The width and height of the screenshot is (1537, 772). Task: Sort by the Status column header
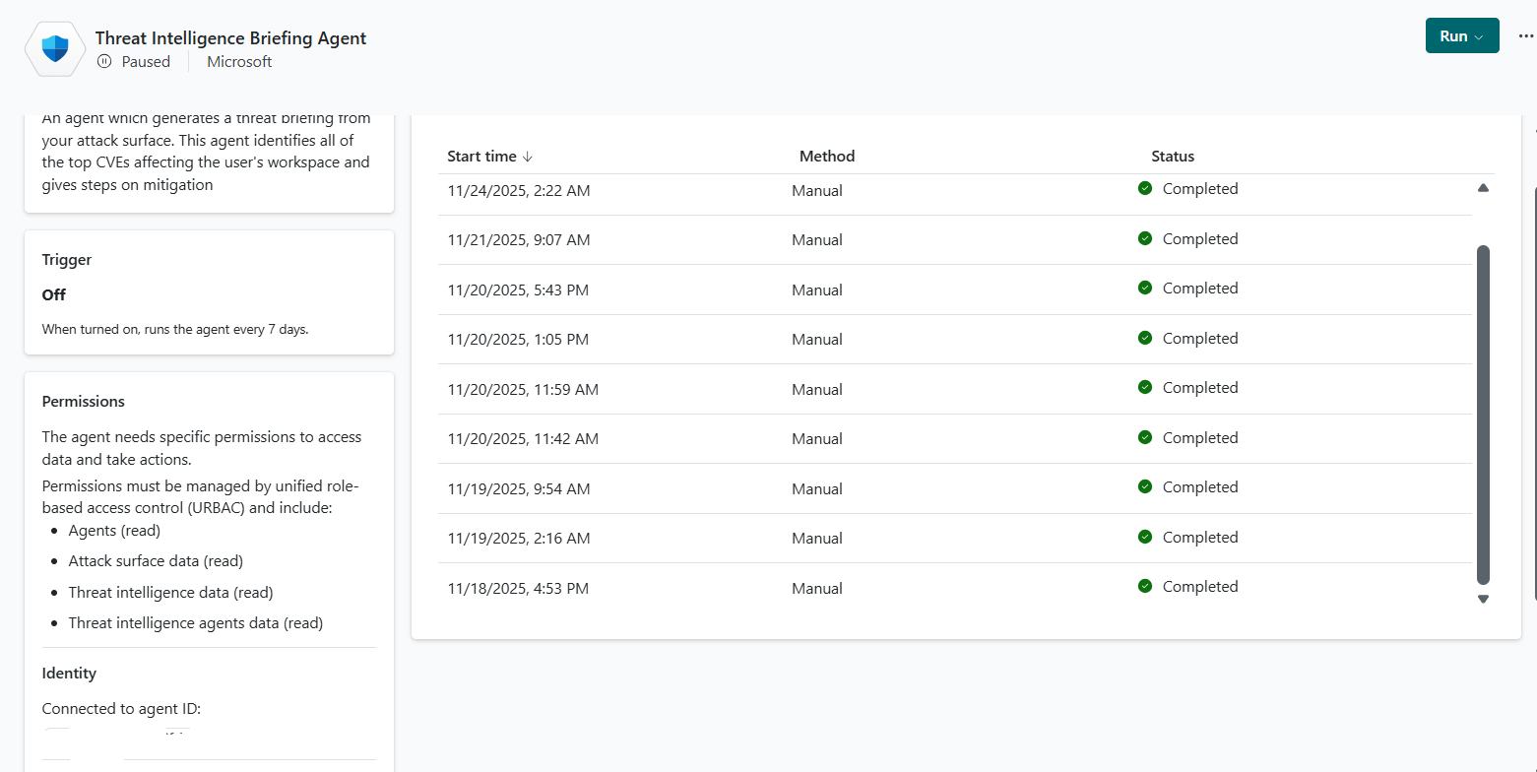click(x=1172, y=157)
